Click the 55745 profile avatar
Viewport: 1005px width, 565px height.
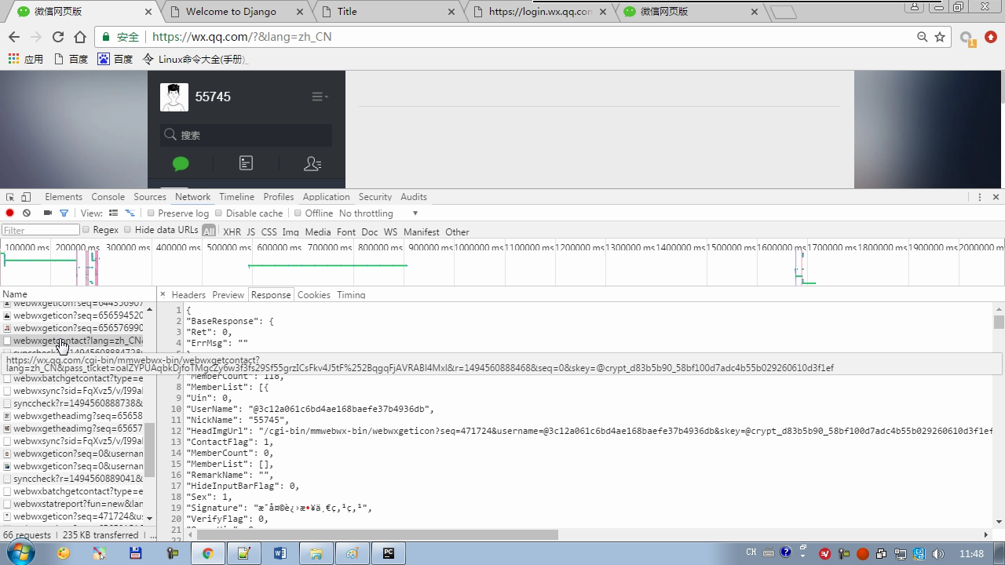click(174, 97)
